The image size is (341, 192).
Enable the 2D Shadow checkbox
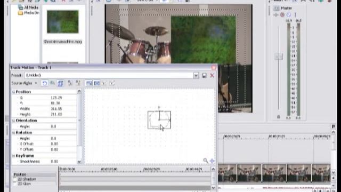click(x=15, y=179)
